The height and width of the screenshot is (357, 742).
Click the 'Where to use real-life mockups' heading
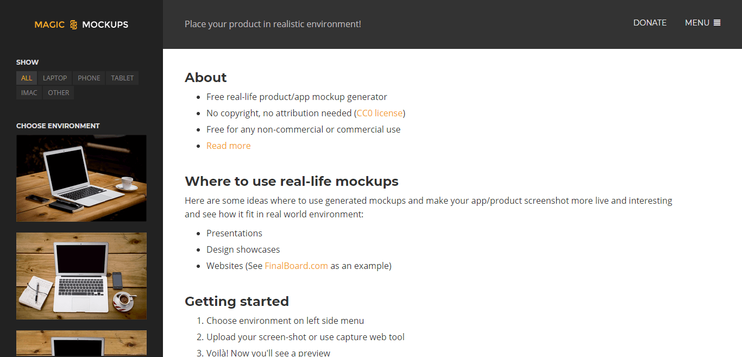point(292,181)
